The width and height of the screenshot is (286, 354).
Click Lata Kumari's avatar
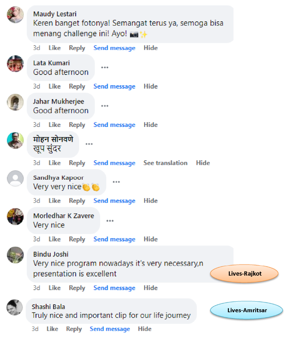coord(15,63)
